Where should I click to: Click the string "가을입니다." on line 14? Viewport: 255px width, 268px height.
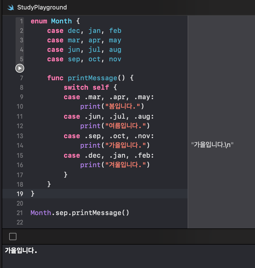pos(126,145)
